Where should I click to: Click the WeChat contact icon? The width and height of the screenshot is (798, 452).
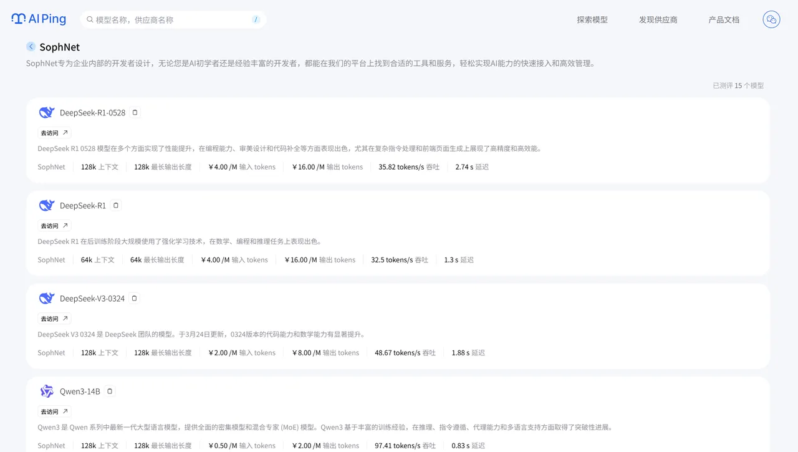(x=771, y=19)
